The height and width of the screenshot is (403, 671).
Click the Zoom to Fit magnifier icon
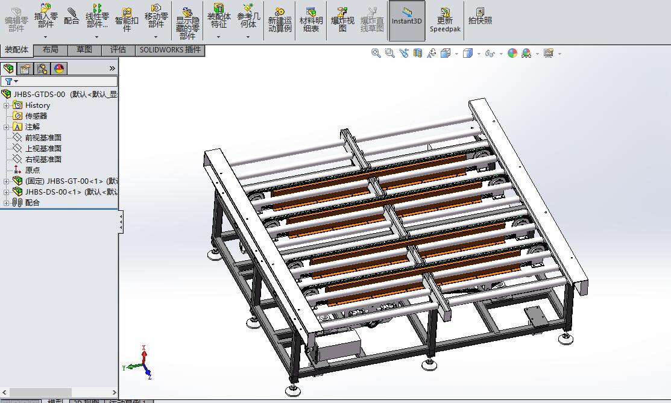pyautogui.click(x=376, y=53)
